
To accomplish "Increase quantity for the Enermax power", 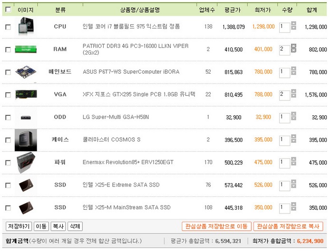I will [x=294, y=159].
